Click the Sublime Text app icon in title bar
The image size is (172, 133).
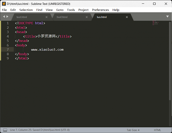click(x=4, y=4)
